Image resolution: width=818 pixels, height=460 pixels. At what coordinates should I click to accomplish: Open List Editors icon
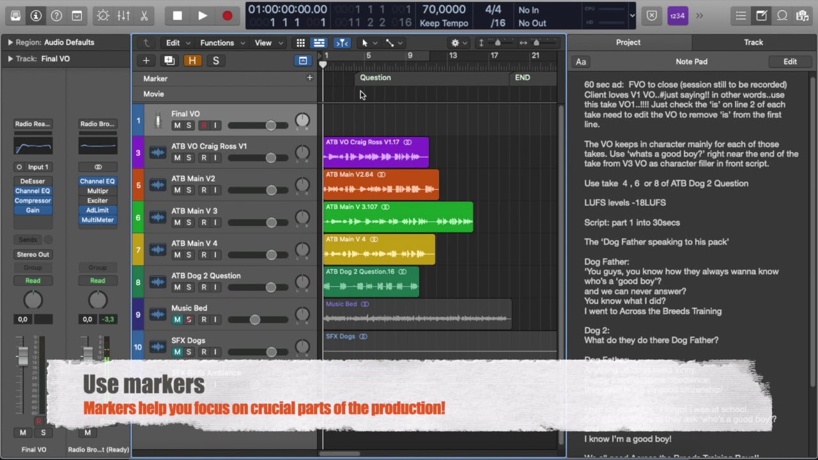coord(741,16)
